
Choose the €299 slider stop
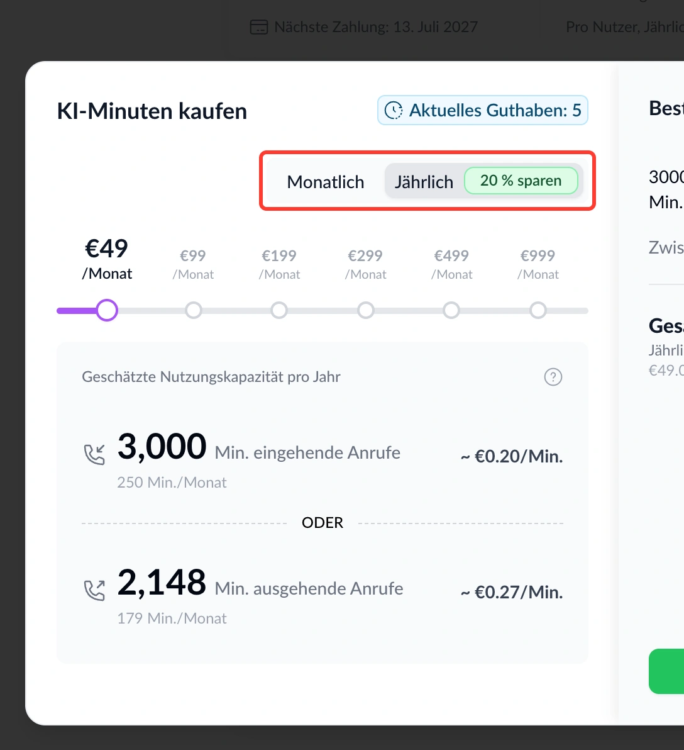[x=366, y=310]
